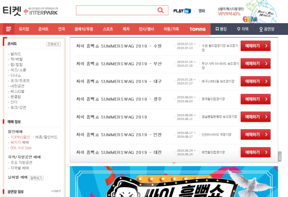Open the 랩/힙합 category

point(17,64)
